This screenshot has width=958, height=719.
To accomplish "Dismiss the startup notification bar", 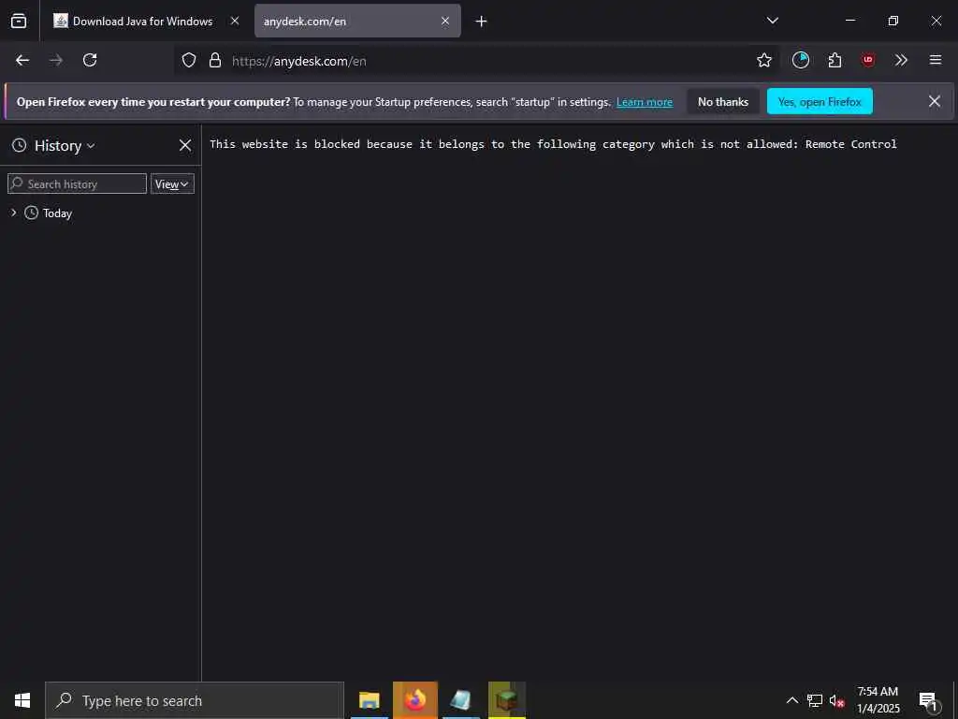I will pos(935,101).
